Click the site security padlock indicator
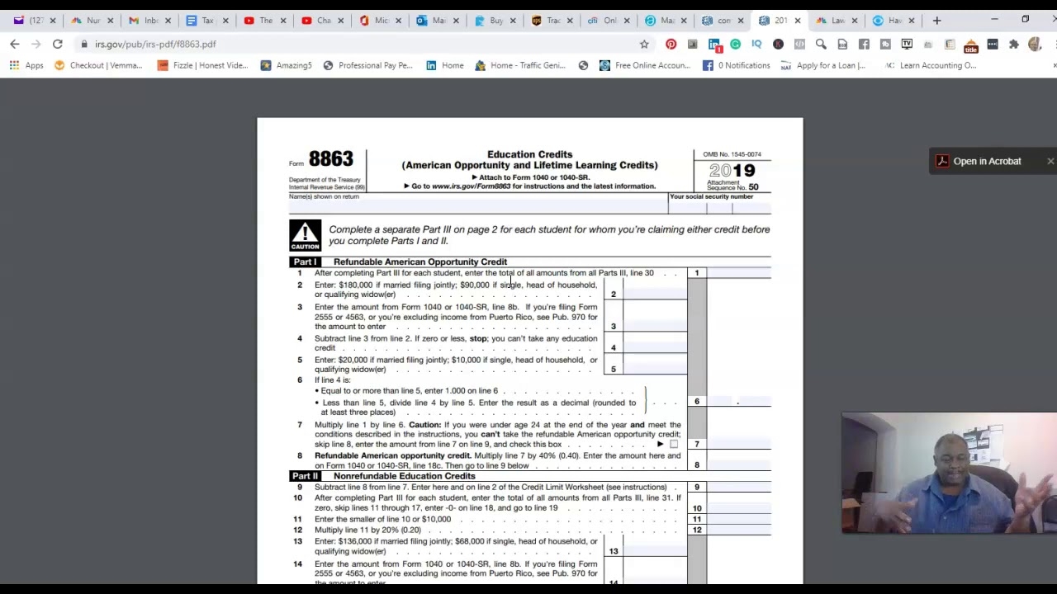 [84, 44]
